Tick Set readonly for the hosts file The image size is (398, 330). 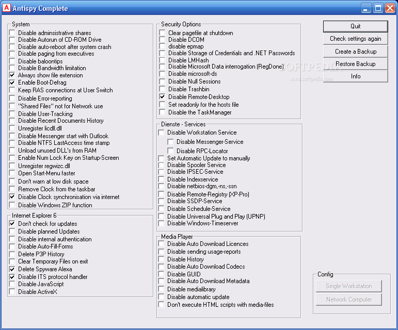tap(162, 105)
